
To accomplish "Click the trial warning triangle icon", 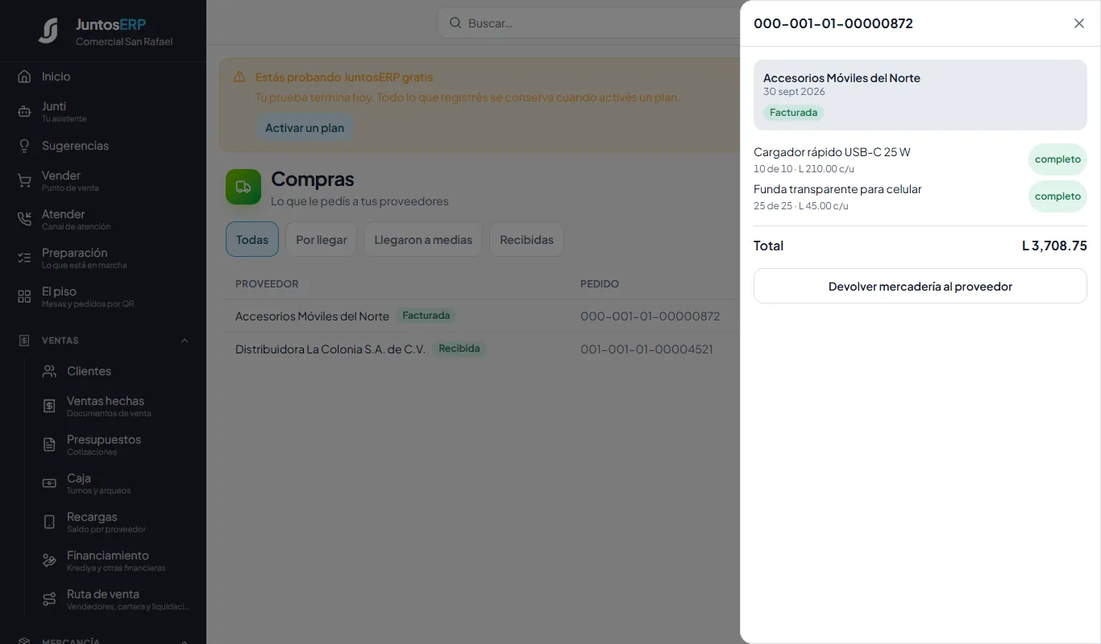I will 239,77.
